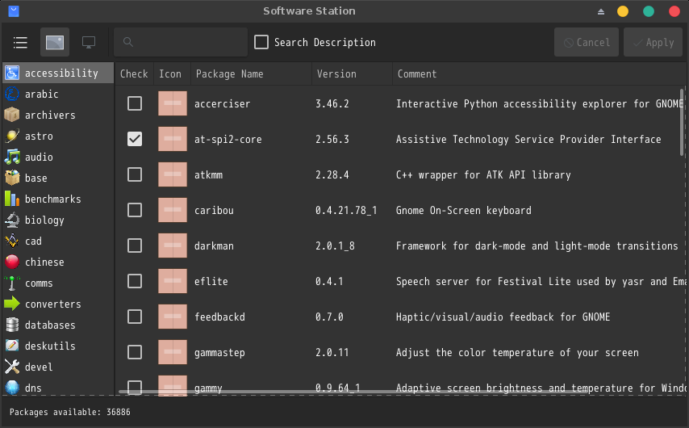
Task: Check the gammastep package checkbox
Action: 135,352
